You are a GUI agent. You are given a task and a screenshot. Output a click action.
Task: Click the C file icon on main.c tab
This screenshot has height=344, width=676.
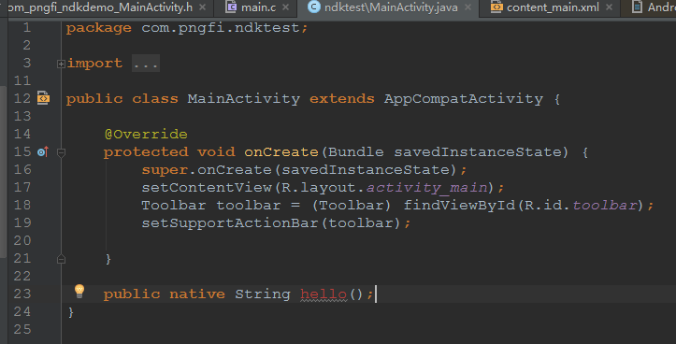pyautogui.click(x=232, y=7)
